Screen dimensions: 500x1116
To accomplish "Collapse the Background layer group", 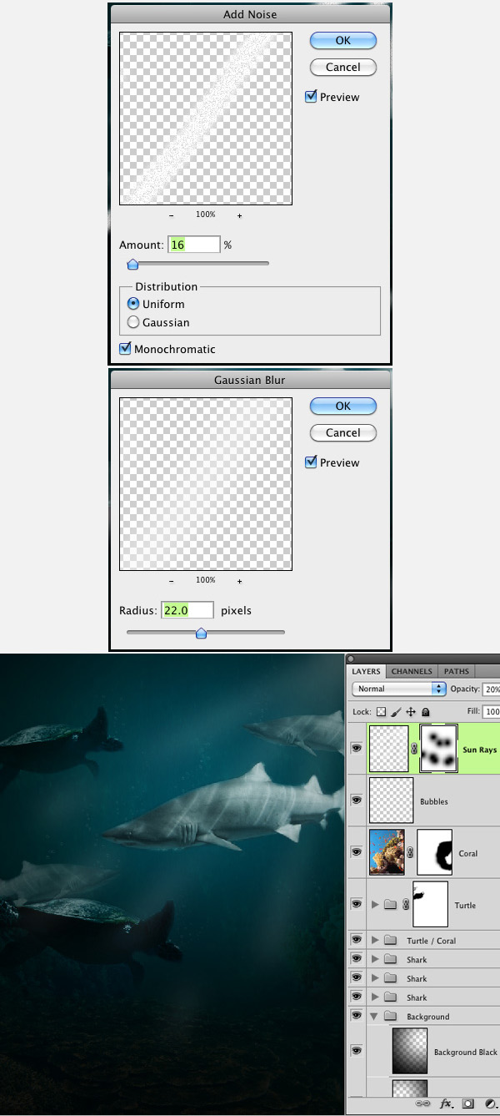I will coord(375,1017).
